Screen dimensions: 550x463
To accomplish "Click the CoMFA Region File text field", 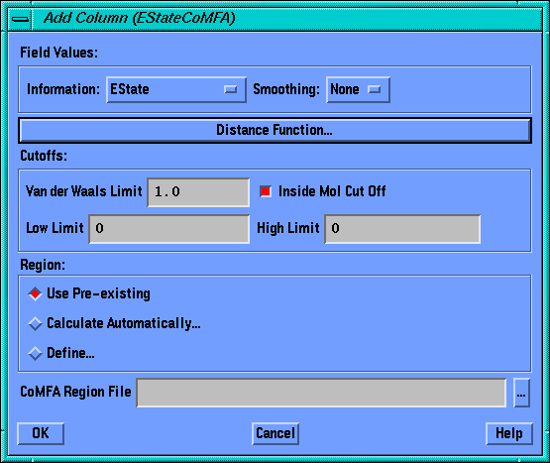I will [x=321, y=393].
